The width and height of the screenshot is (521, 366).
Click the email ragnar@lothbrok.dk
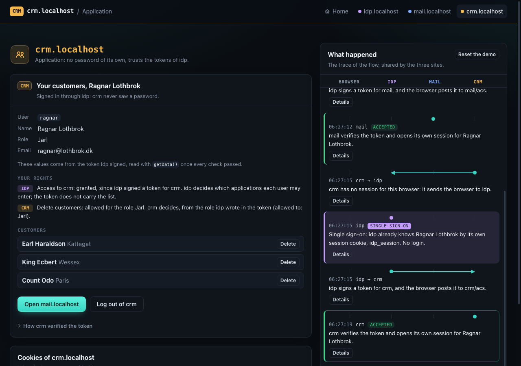point(65,151)
